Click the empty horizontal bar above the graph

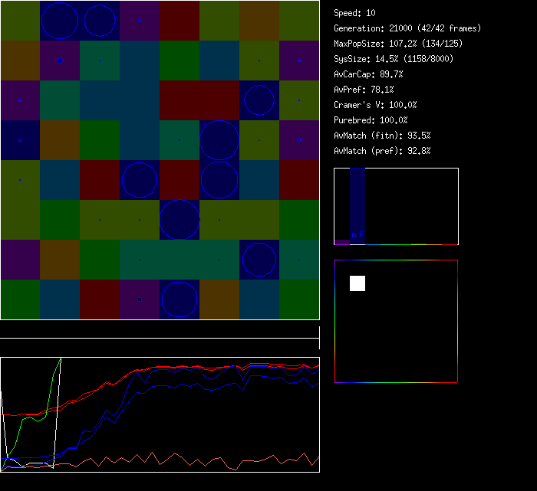tap(160, 330)
